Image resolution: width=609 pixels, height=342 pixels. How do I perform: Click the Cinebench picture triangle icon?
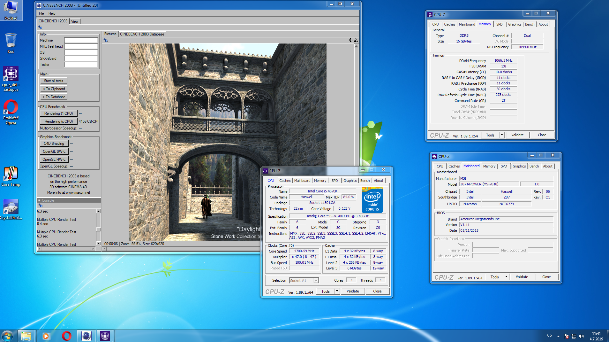[356, 40]
